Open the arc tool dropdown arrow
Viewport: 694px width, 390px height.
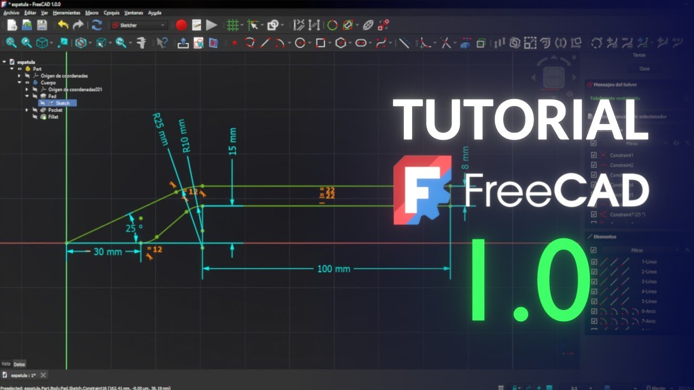[x=288, y=42]
